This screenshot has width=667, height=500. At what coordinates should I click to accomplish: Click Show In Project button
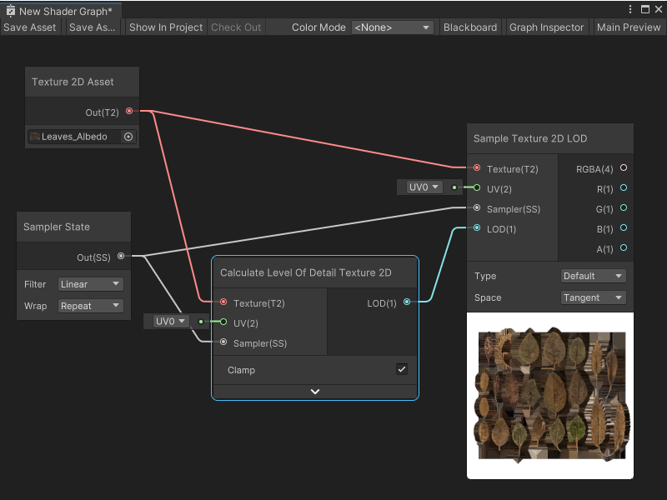(x=166, y=27)
